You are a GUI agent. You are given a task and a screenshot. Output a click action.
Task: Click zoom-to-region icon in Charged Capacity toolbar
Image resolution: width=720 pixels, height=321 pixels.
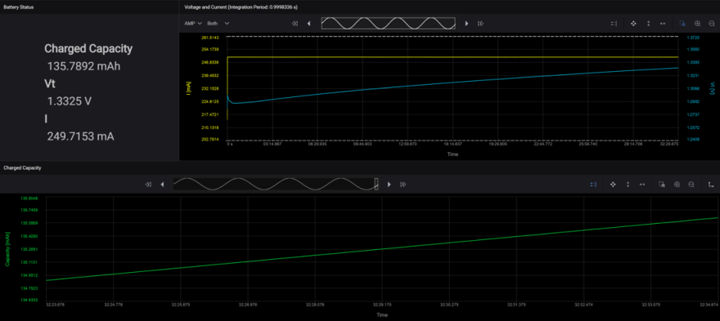tap(662, 185)
